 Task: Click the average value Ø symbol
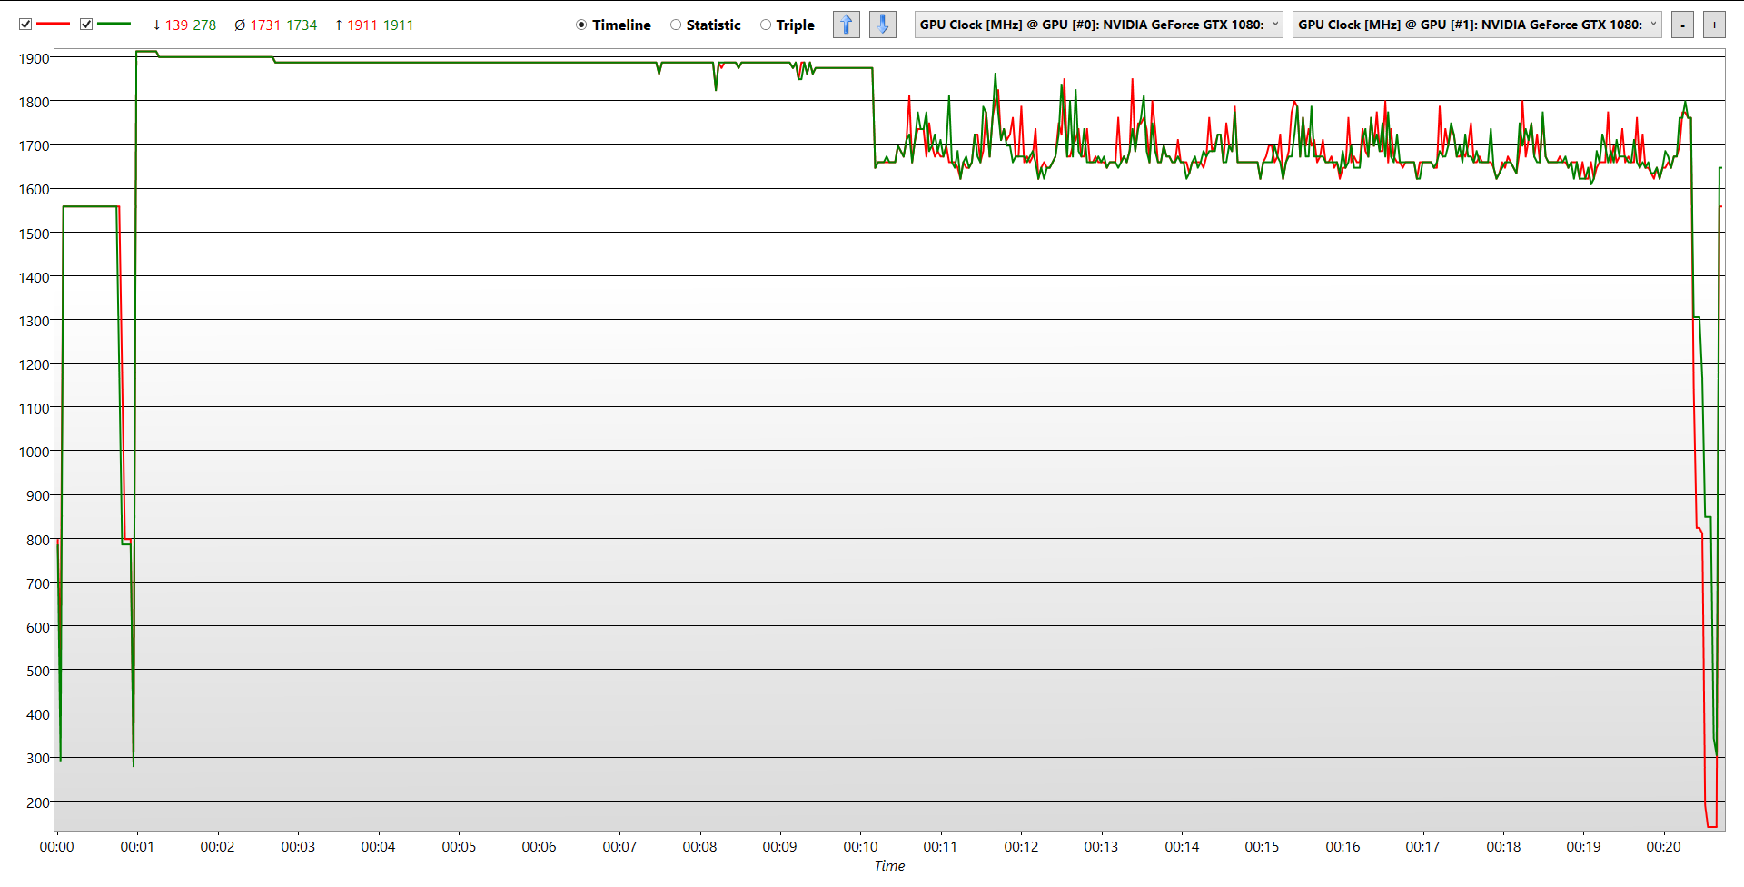point(240,25)
